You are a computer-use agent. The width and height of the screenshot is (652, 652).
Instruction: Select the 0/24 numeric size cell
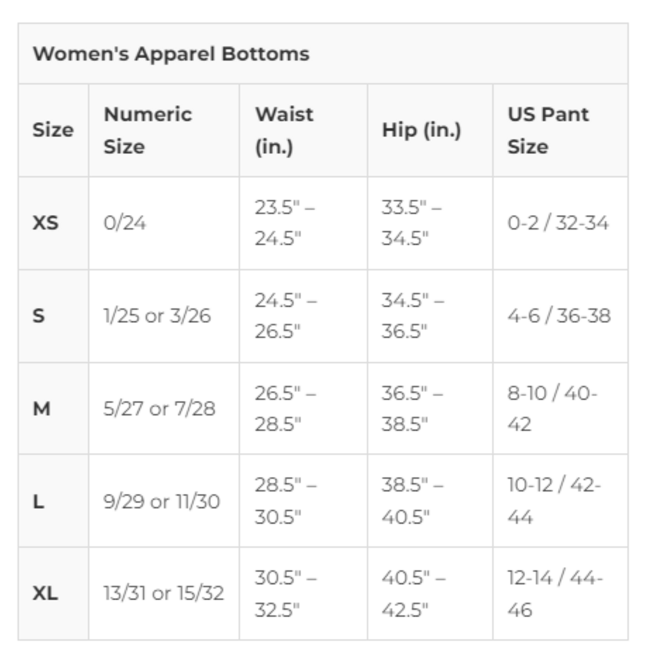pos(125,223)
